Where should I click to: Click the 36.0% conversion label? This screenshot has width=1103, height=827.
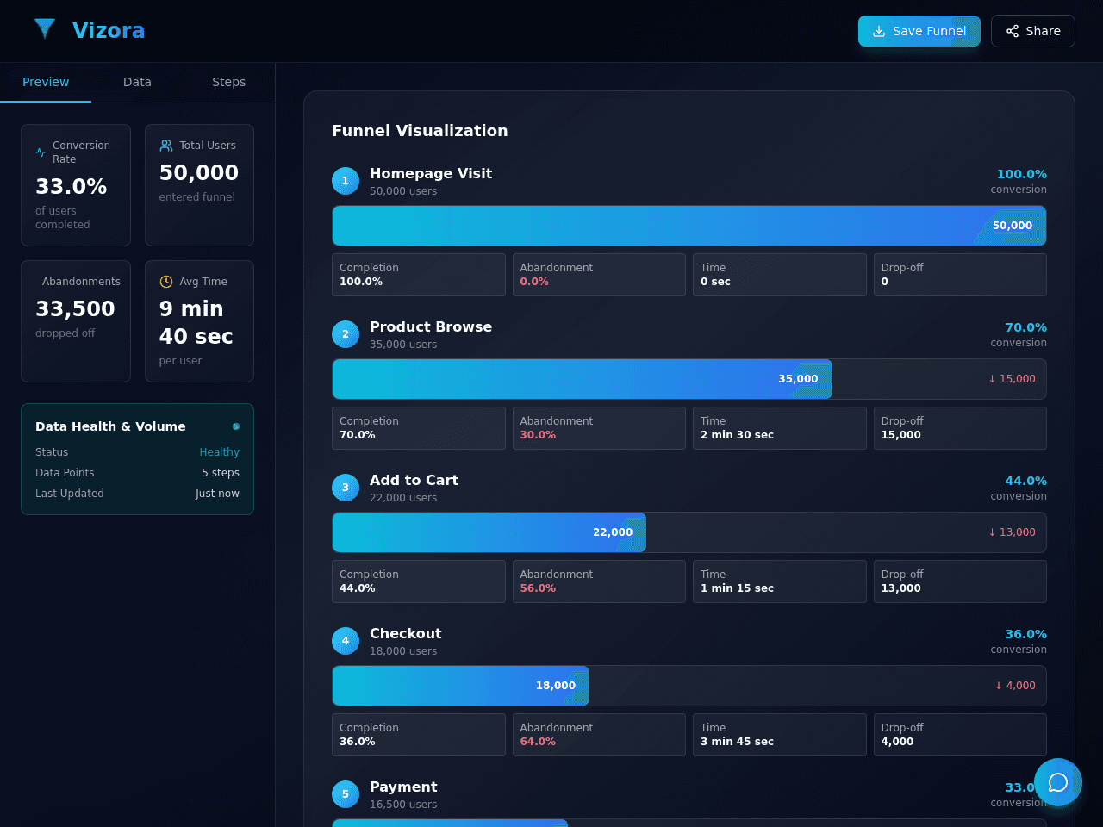pyautogui.click(x=1025, y=634)
